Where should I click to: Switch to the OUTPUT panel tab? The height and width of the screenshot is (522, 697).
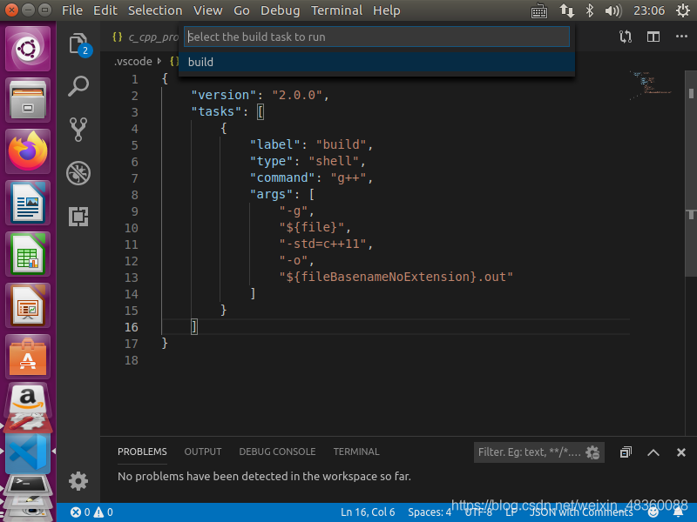click(x=203, y=452)
